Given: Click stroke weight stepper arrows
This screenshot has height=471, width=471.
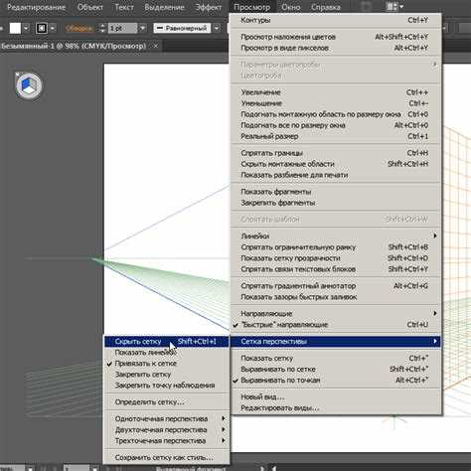Looking at the screenshot, I should click(102, 29).
